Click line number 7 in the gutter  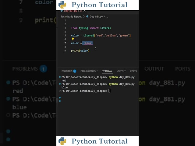[x=65, y=43]
